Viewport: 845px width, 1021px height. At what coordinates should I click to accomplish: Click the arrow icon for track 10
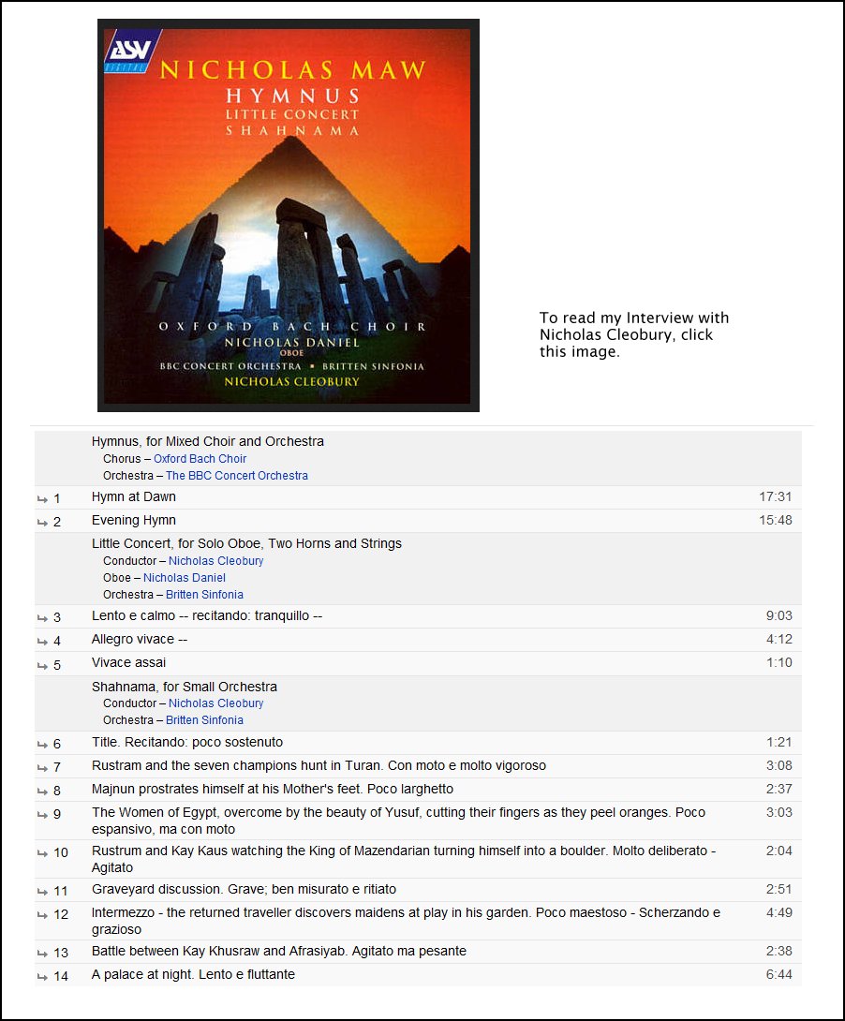coord(42,853)
